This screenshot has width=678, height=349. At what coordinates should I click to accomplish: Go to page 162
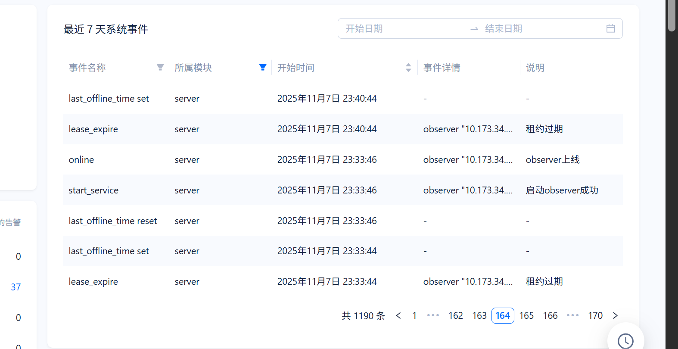coord(455,316)
